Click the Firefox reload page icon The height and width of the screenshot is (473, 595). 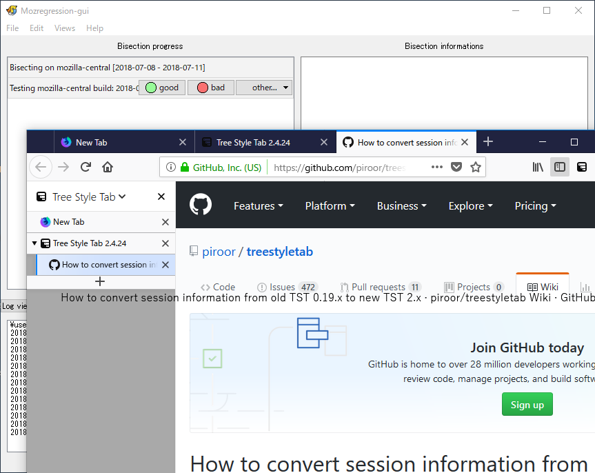coord(85,167)
